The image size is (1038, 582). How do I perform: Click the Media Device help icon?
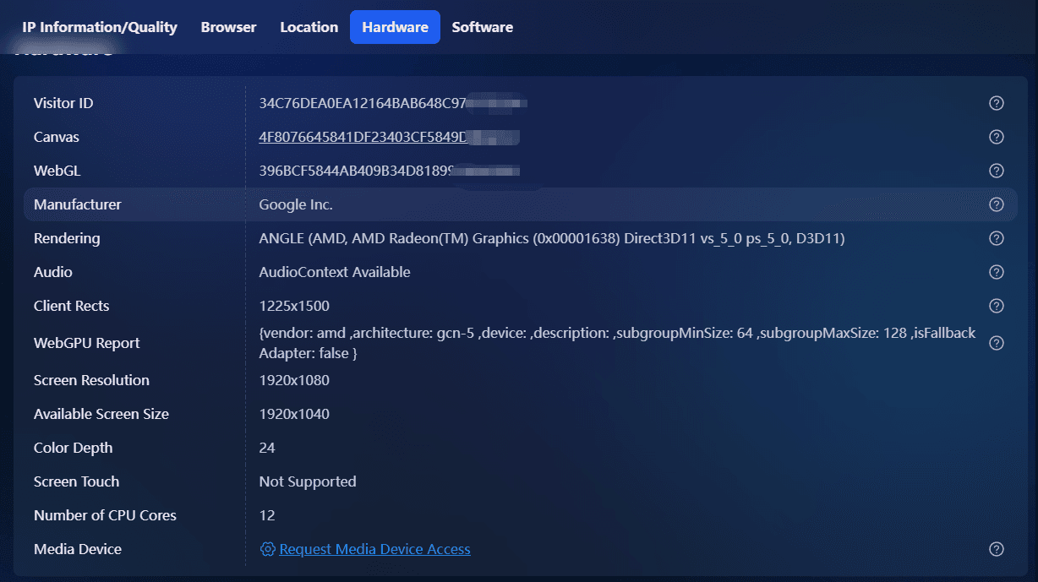click(x=997, y=549)
